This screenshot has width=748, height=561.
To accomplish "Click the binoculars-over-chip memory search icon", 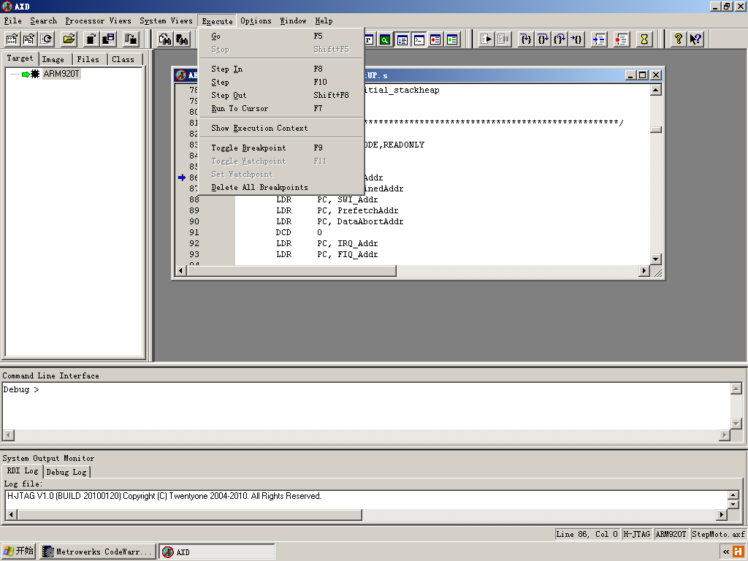I will pyautogui.click(x=182, y=39).
